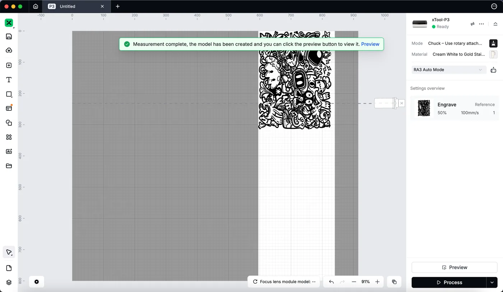
Task: Click the switch device arrows icon
Action: tap(472, 24)
